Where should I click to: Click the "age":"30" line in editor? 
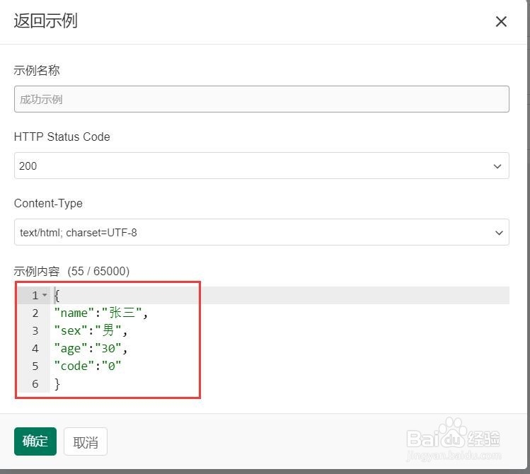[x=91, y=348]
